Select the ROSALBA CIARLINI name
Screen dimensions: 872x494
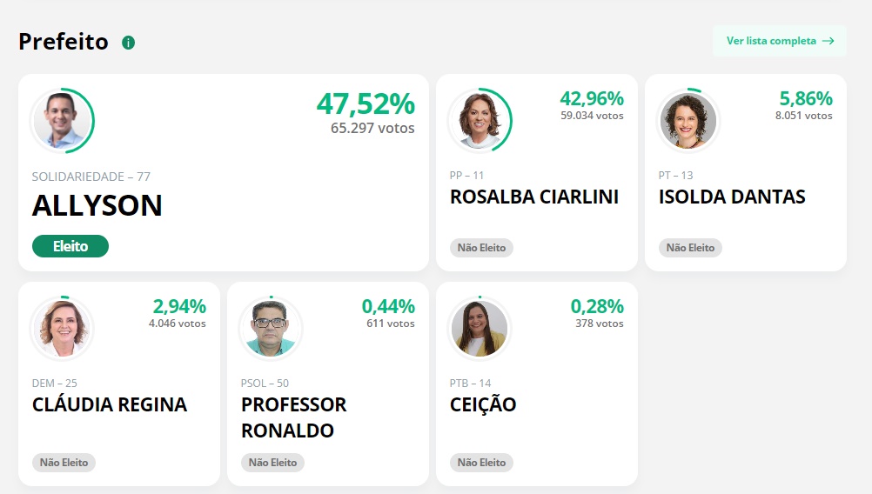(534, 197)
